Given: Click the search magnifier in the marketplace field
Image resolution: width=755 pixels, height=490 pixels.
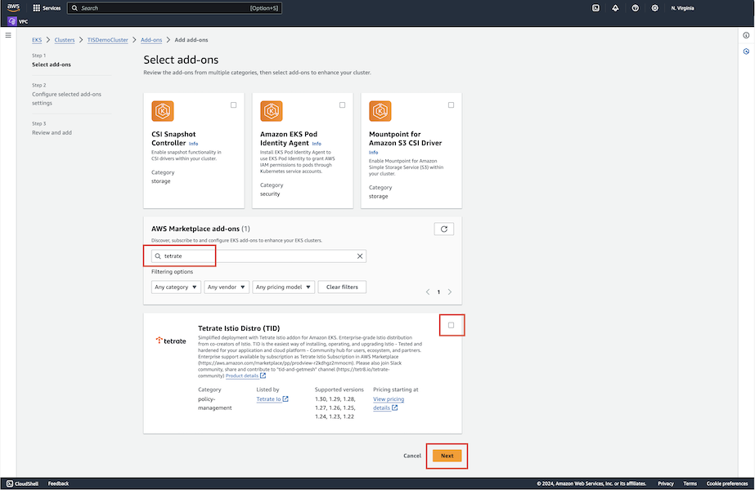Looking at the screenshot, I should [158, 256].
